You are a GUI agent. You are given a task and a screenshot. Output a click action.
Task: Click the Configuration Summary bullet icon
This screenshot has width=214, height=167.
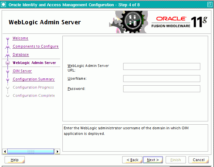coord(8,79)
